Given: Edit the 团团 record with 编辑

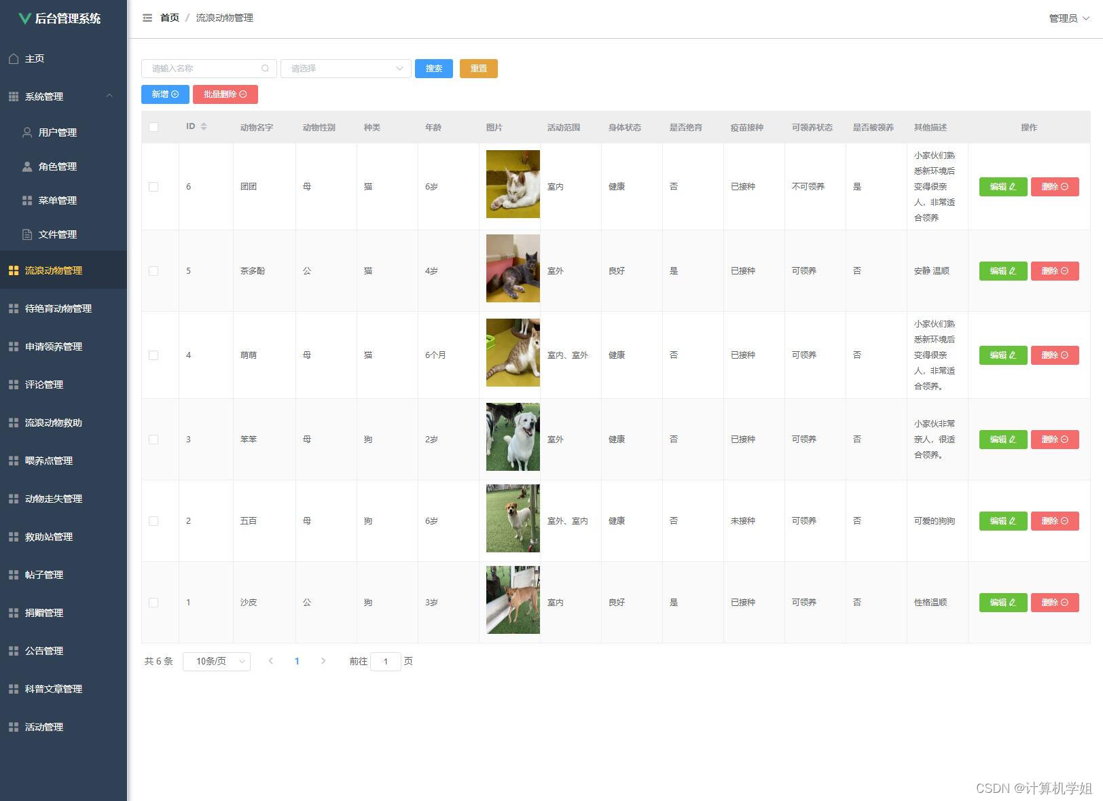Looking at the screenshot, I should [1003, 187].
